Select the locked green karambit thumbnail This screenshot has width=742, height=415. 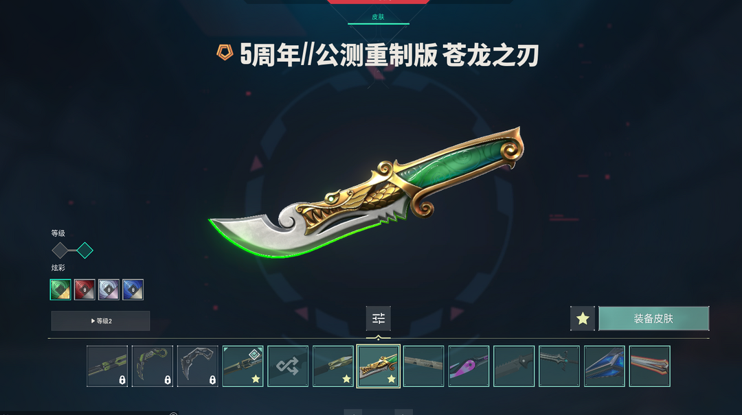coord(153,366)
